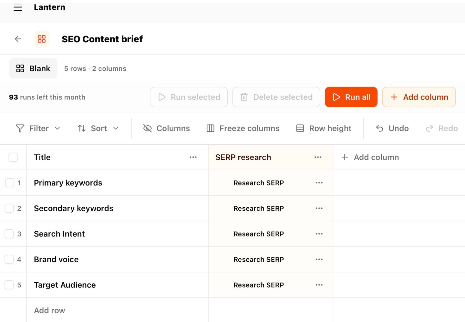Open Freeze columns tool
Viewport: 465px width, 322px height.
tap(243, 129)
